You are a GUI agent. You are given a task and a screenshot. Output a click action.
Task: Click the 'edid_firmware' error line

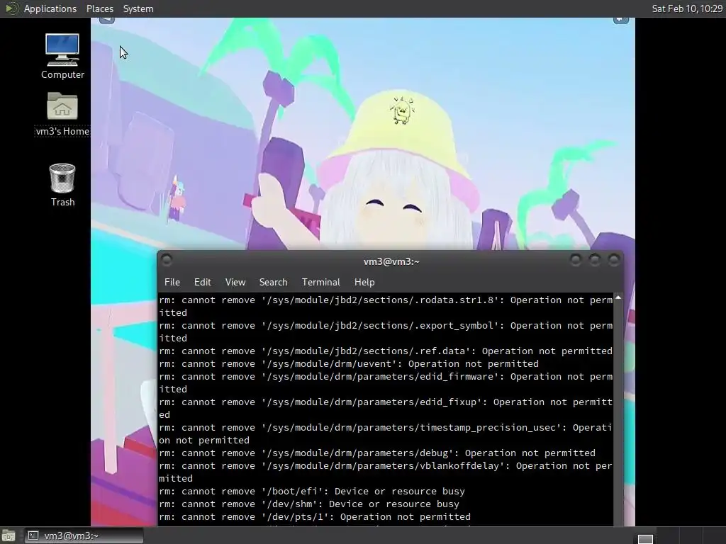pyautogui.click(x=386, y=383)
